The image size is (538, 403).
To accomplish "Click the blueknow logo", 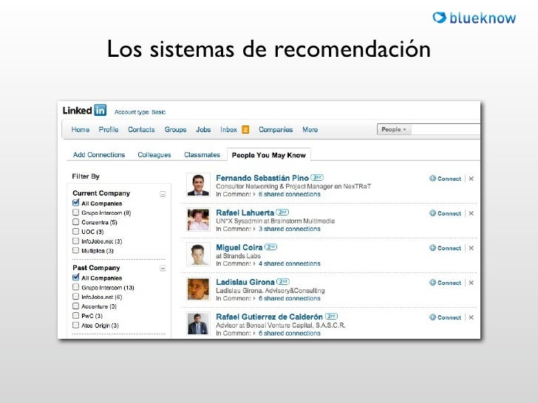I will click(x=474, y=18).
